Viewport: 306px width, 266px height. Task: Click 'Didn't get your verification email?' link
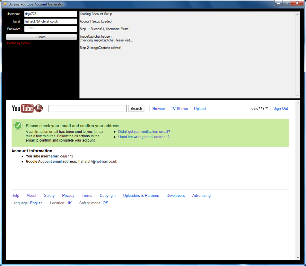coord(144,132)
